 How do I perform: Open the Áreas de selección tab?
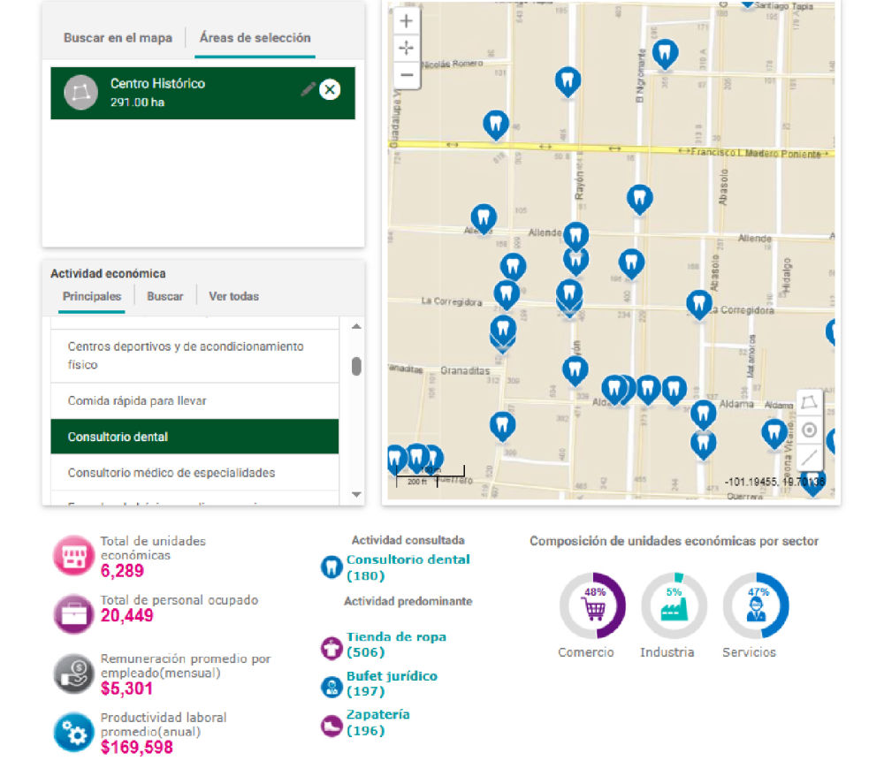[255, 38]
